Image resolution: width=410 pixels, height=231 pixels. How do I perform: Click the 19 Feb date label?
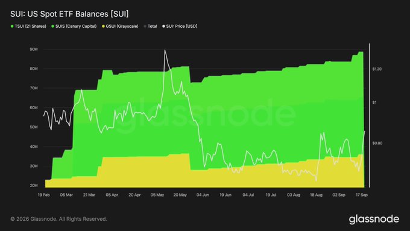[x=43, y=195]
